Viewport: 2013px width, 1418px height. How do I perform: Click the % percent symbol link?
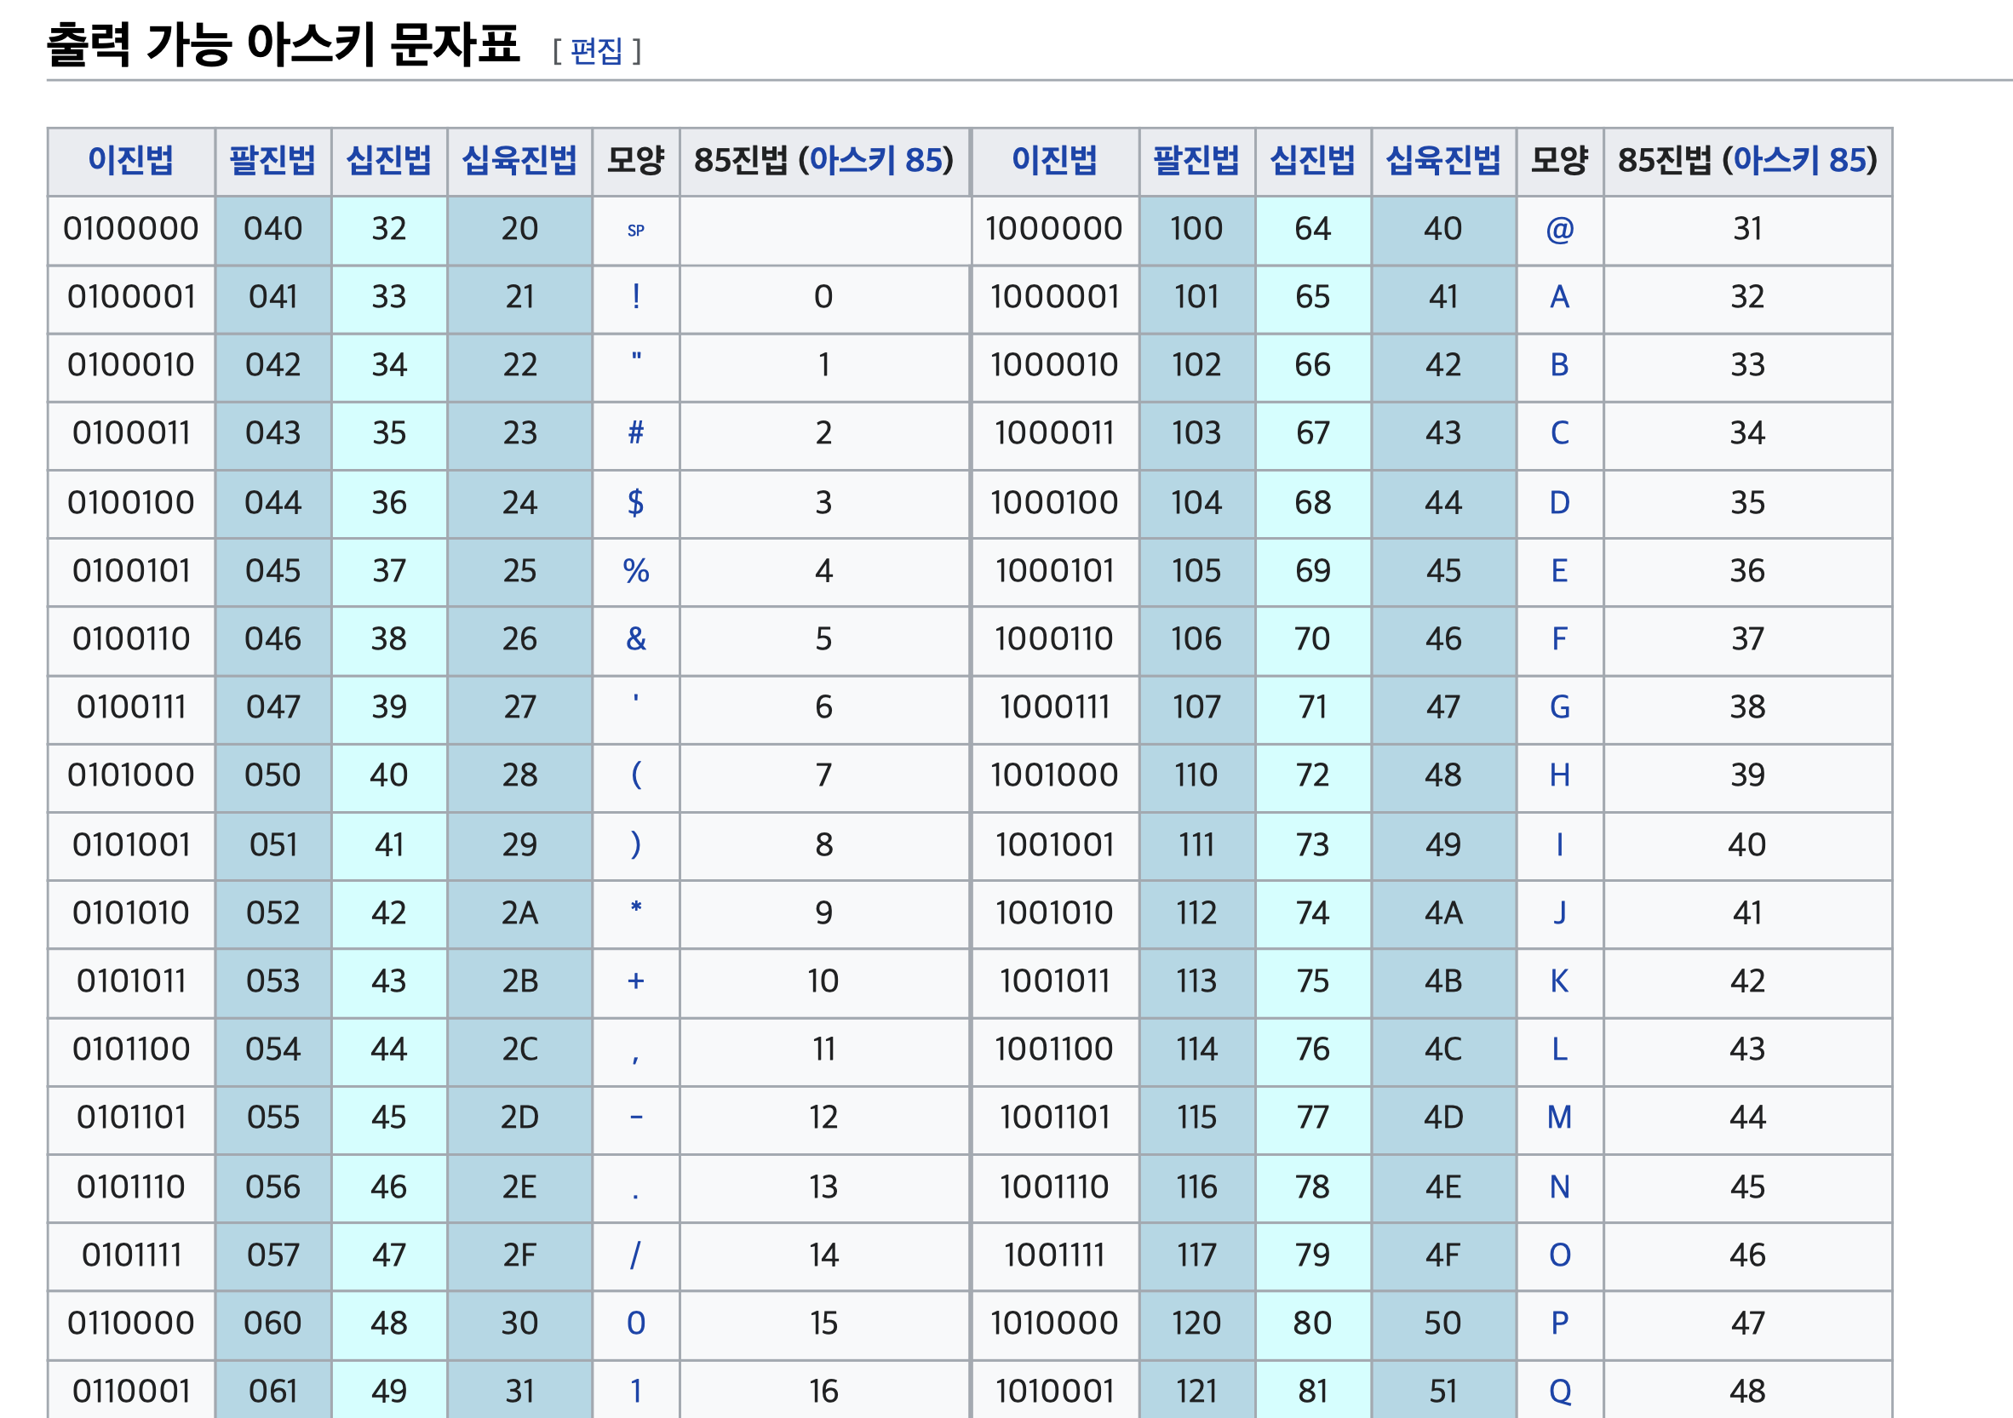[635, 571]
